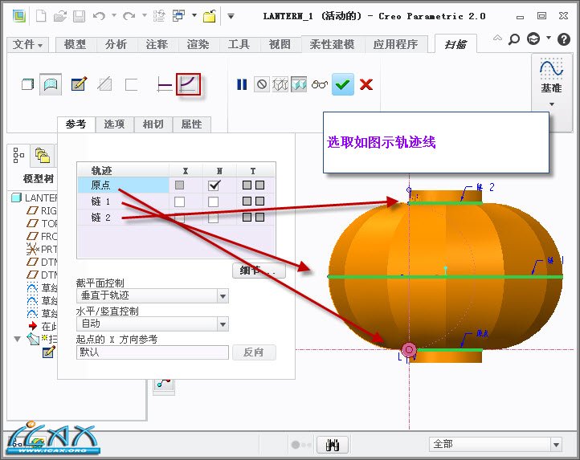Switch to the 分析 ribbon tab
The width and height of the screenshot is (580, 460).
pyautogui.click(x=116, y=44)
